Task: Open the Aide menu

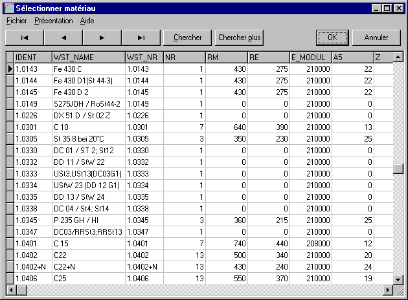Action: coord(87,21)
